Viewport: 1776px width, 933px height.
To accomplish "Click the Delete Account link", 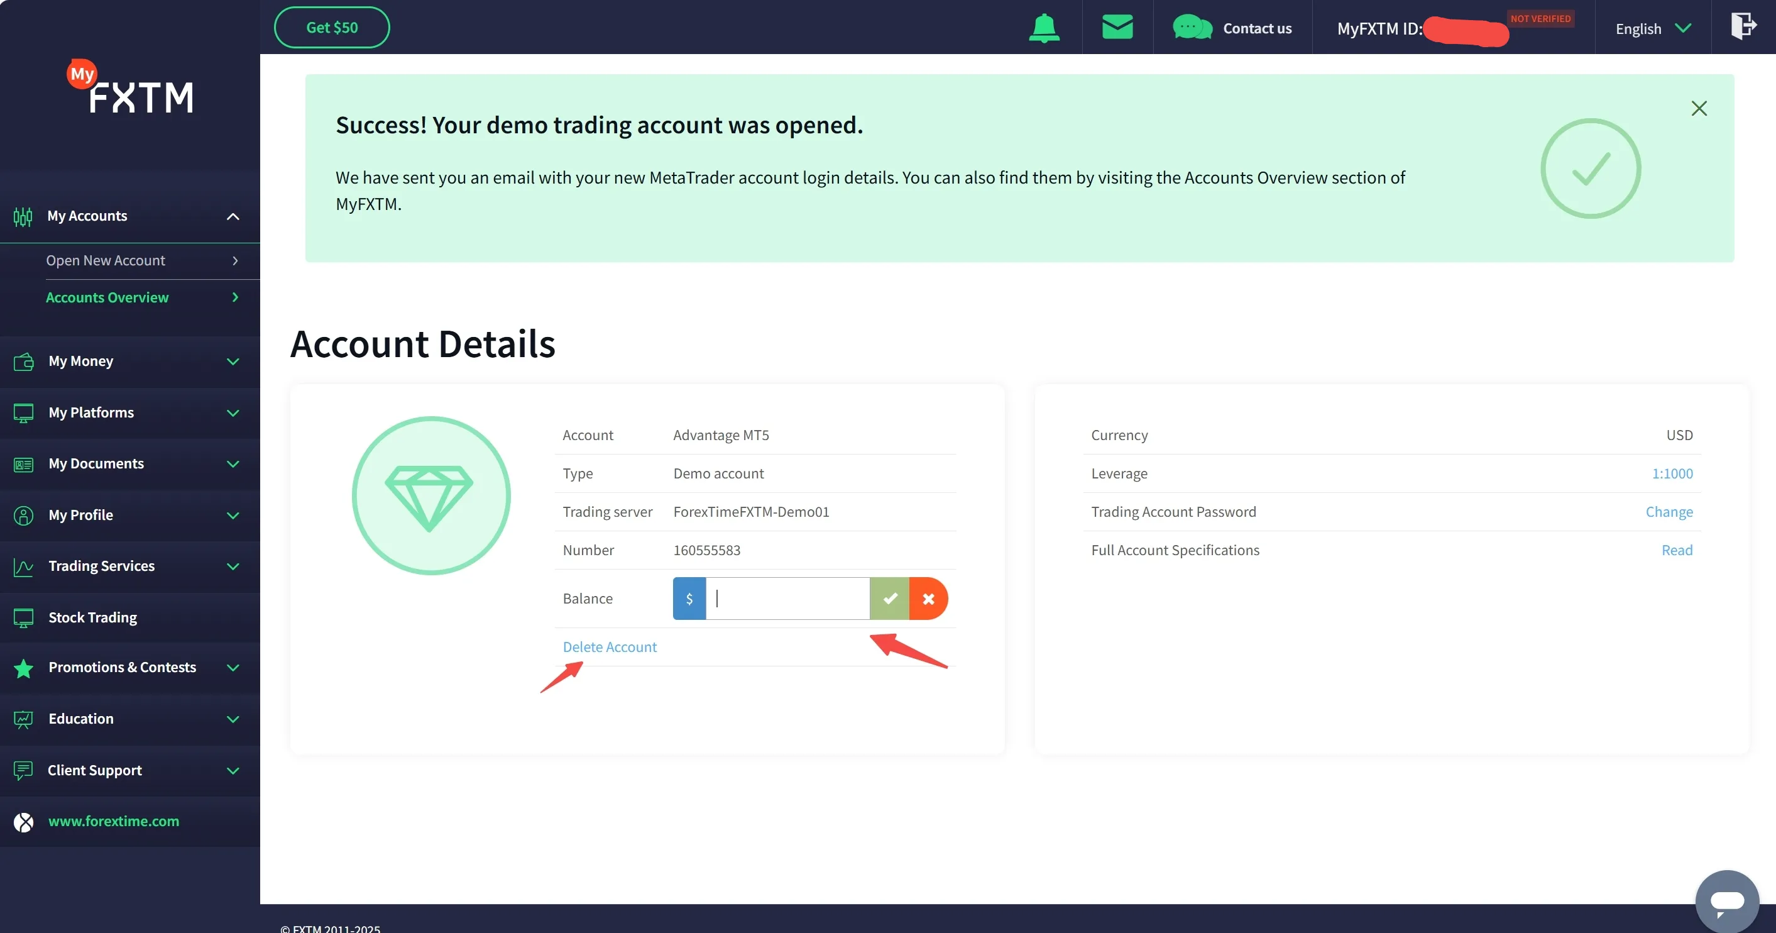I will pos(610,647).
